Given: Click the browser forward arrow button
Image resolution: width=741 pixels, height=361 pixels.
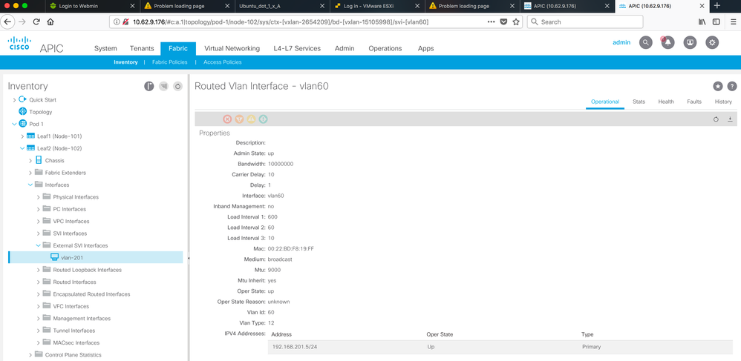Looking at the screenshot, I should (x=22, y=21).
